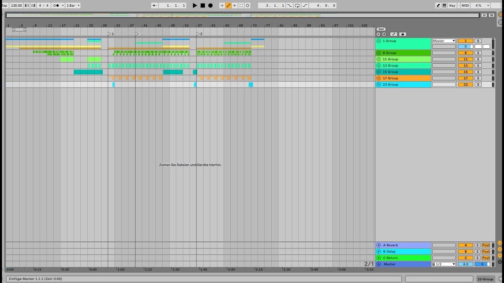Open the Master 1/2 output dropdown

coord(444,264)
